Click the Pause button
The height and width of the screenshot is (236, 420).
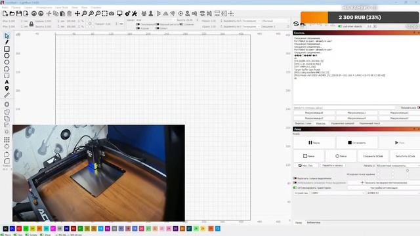pos(314,143)
